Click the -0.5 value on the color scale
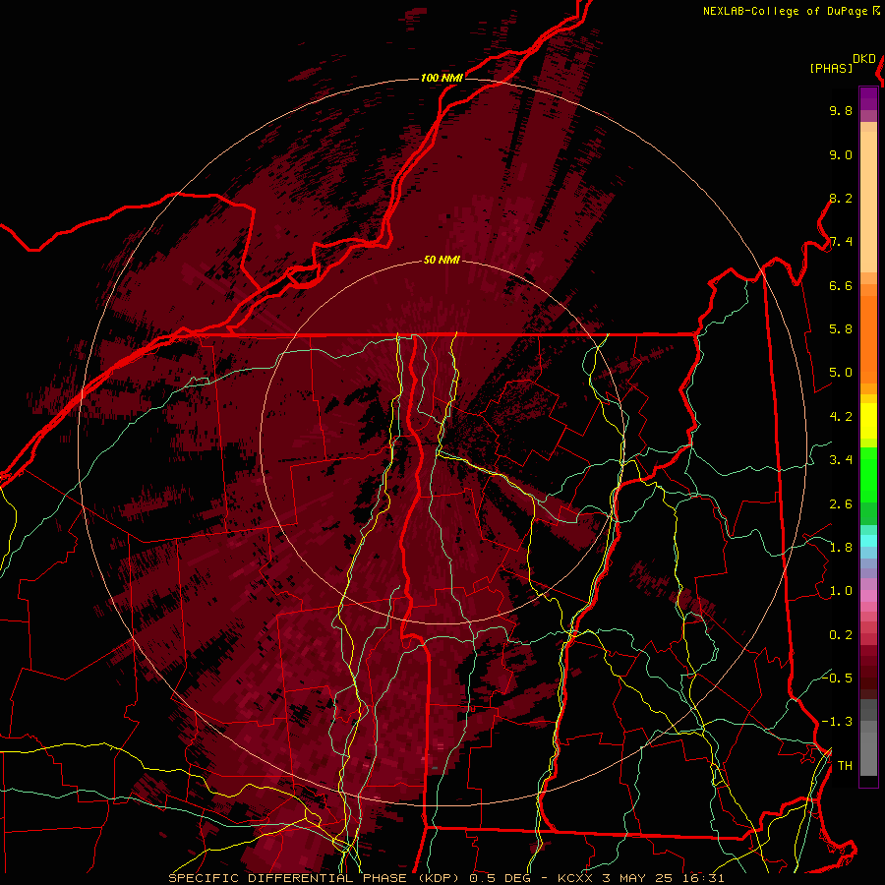 coord(837,678)
